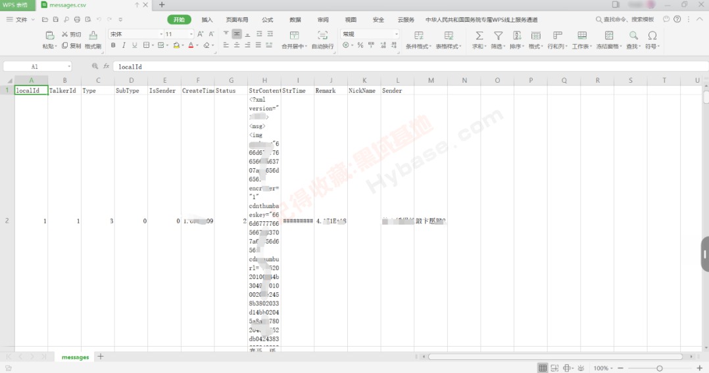
Task: Click the Paste (粘贴) icon
Action: point(50,35)
